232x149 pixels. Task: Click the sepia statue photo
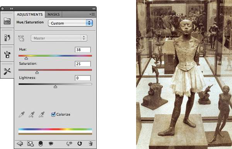184,74
